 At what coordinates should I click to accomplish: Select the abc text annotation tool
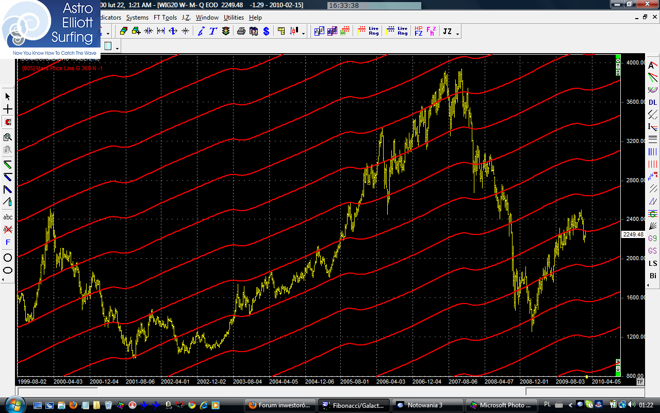point(8,217)
